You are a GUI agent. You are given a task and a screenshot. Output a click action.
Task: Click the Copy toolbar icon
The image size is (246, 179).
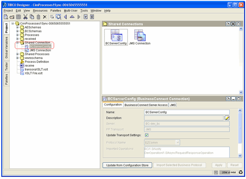pyautogui.click(x=32, y=17)
